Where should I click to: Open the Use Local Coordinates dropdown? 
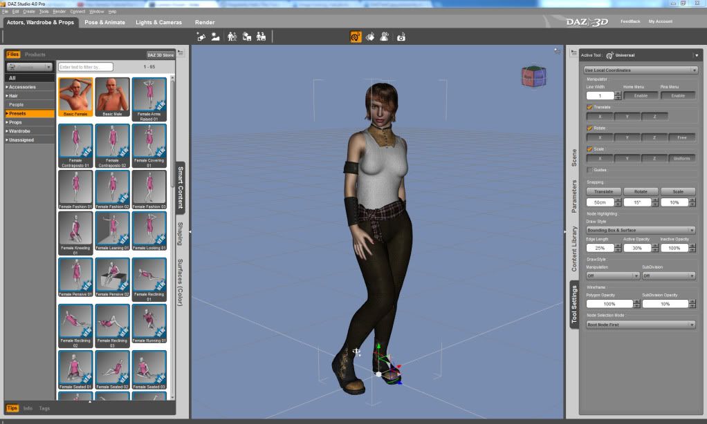click(x=641, y=70)
